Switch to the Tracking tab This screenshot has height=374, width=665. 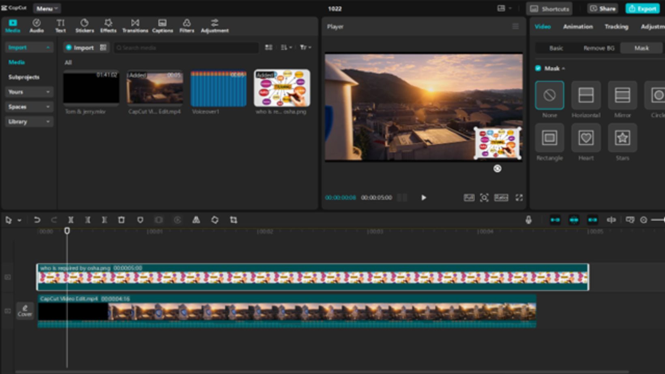tap(616, 26)
